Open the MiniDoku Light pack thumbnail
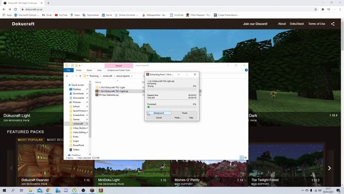The height and width of the screenshot is (194, 344). point(132,173)
